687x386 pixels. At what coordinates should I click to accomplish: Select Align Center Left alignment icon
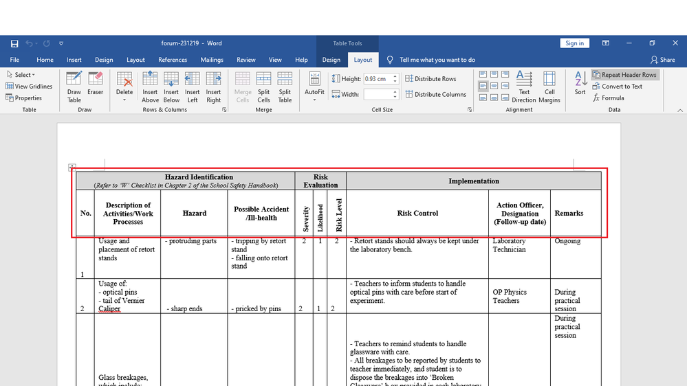pyautogui.click(x=483, y=86)
